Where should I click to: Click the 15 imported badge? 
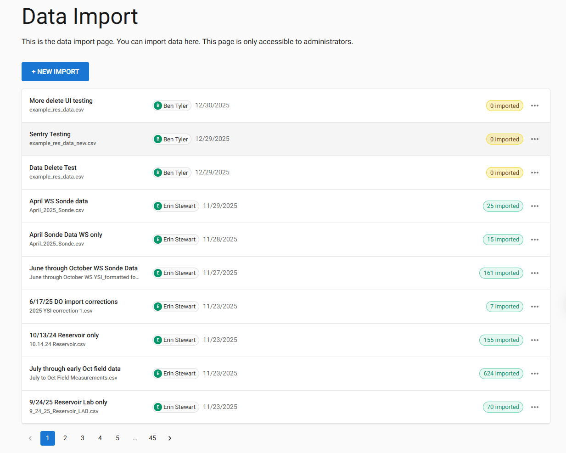point(503,240)
